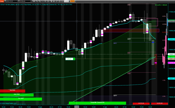Screen dimensions: 175x108
Task: Select the pink rectangle drawing near 17000
Action: click(x=152, y=22)
